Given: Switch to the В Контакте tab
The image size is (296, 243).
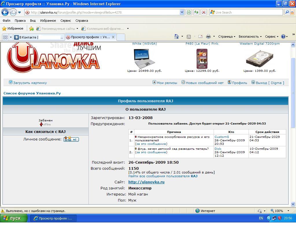Looking at the screenshot, I should pyautogui.click(x=39, y=37).
